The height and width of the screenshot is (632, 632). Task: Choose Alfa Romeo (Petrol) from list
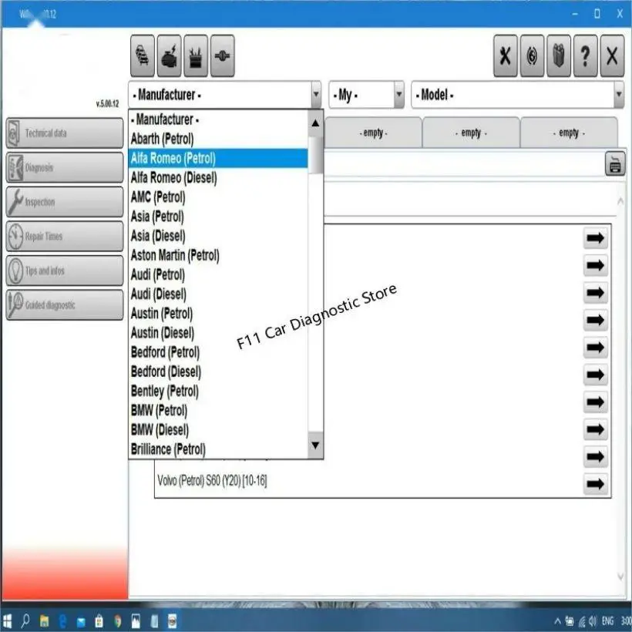pyautogui.click(x=218, y=158)
